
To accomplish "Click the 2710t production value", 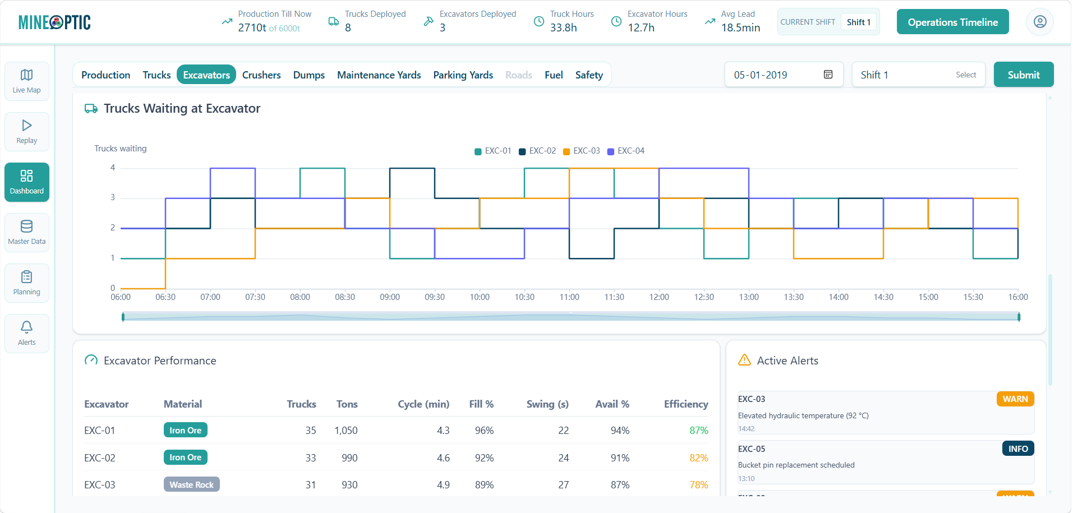I will pyautogui.click(x=252, y=27).
